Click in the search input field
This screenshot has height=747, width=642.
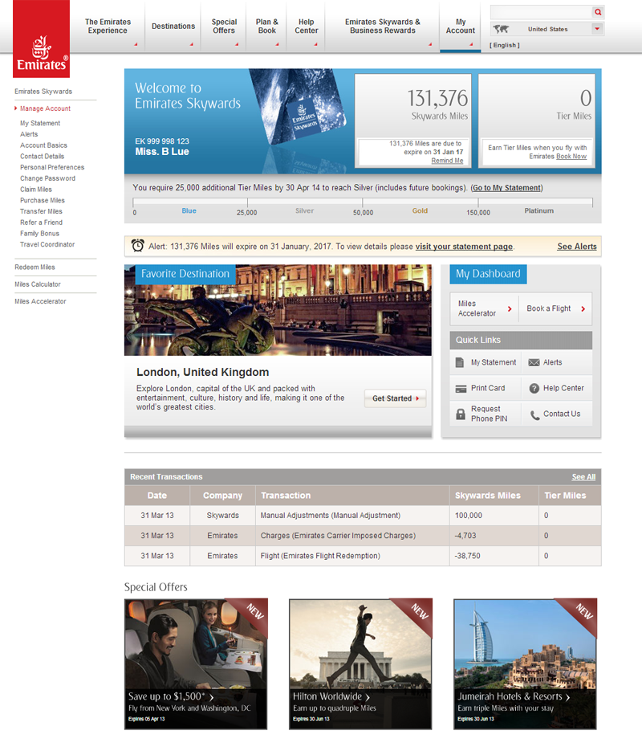[x=541, y=12]
